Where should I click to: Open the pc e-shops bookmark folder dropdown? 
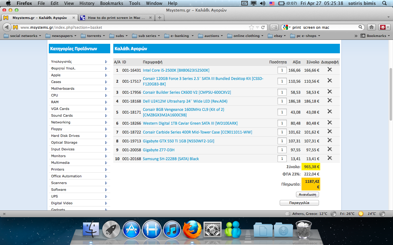[x=305, y=36]
